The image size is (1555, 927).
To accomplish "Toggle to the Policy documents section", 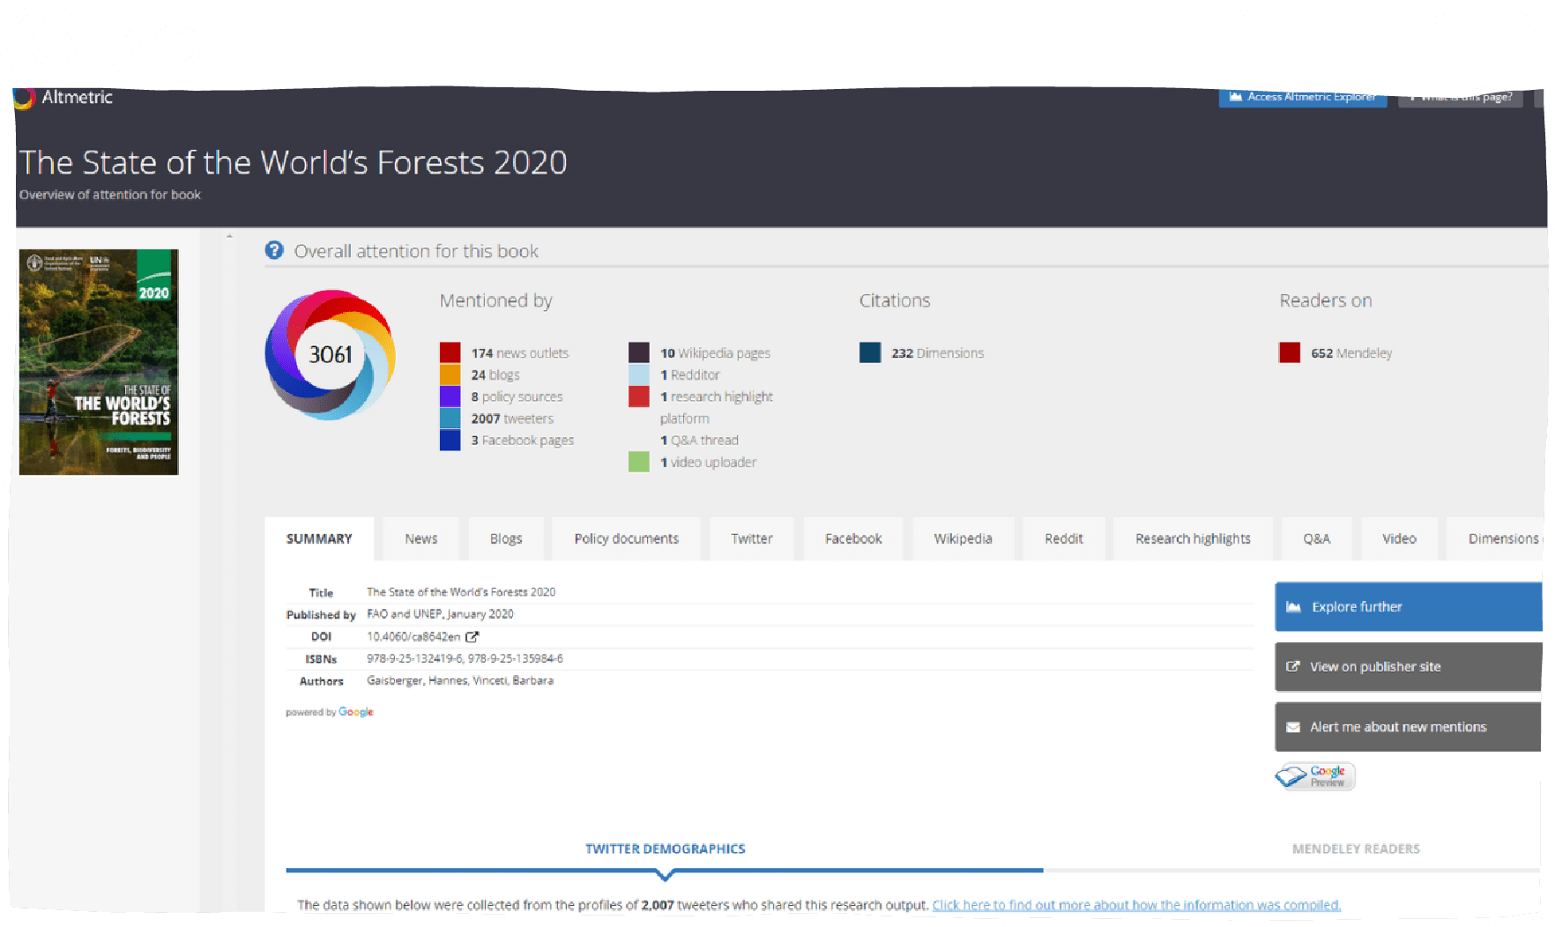I will coord(626,538).
